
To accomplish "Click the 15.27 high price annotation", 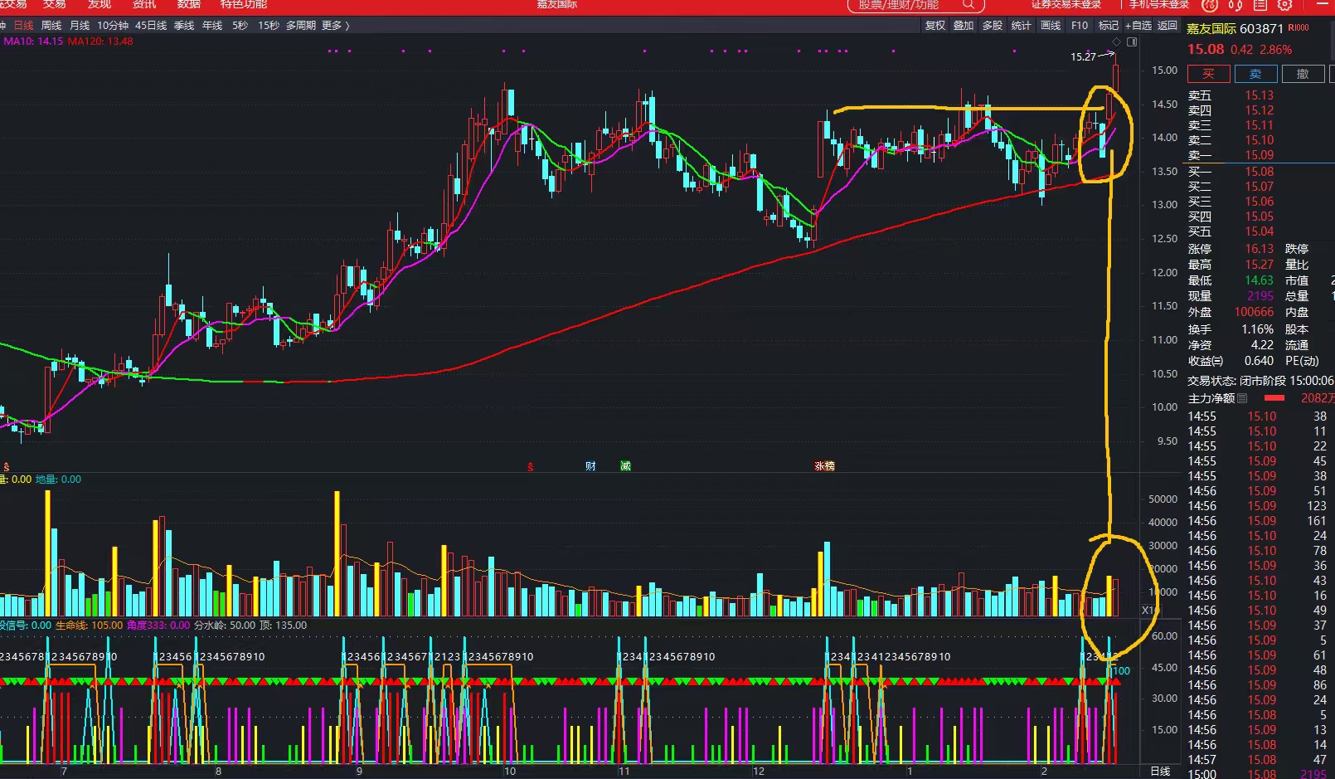I will coord(1083,56).
